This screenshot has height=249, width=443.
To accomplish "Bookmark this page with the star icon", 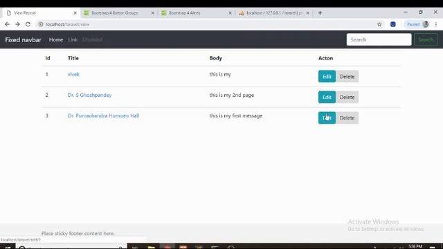I will click(x=379, y=25).
